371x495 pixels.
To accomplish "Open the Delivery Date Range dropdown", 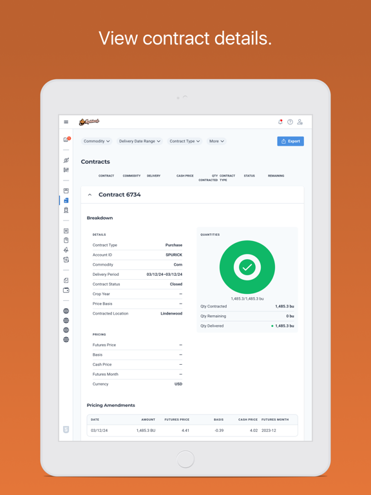I will point(139,141).
